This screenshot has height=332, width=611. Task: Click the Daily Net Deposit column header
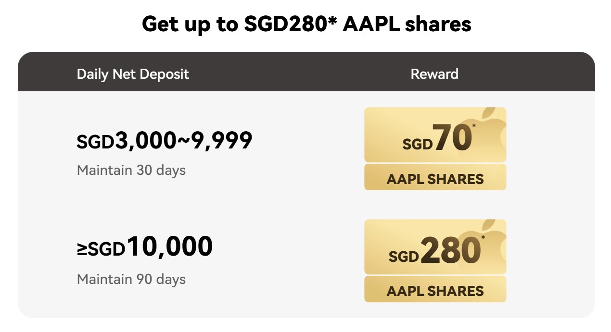133,74
